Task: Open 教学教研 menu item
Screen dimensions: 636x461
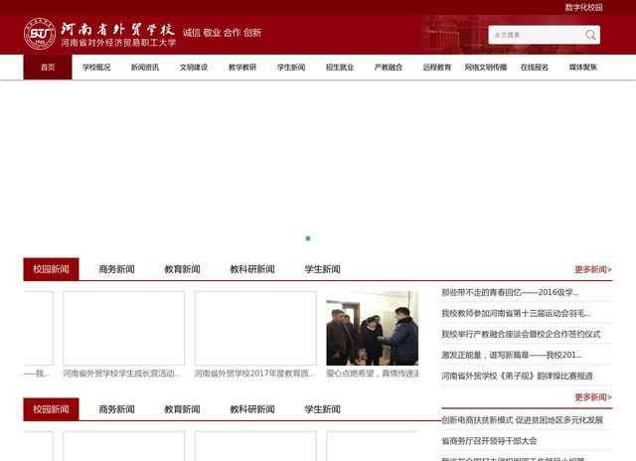Action: pyautogui.click(x=242, y=68)
